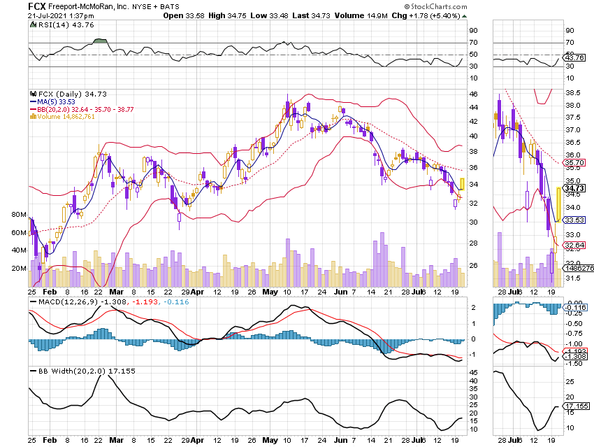Click the red -1.193 MACD signal value
The height and width of the screenshot is (447, 594).
tap(145, 302)
